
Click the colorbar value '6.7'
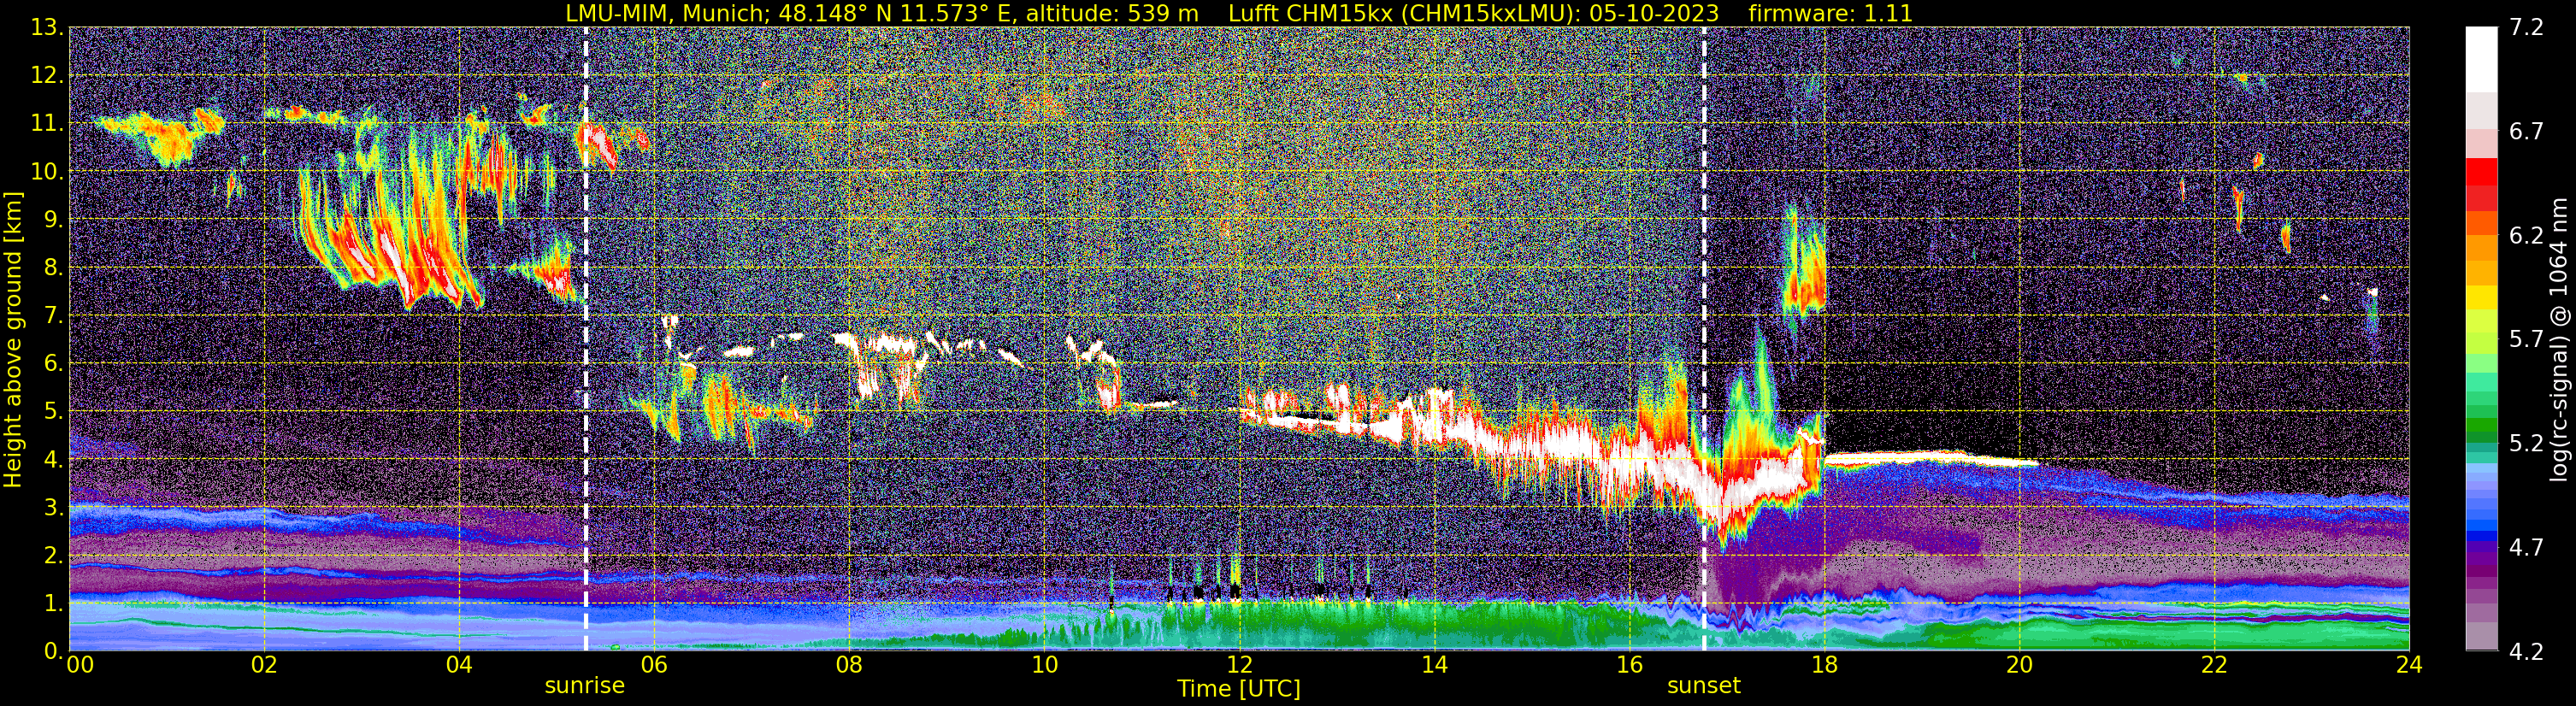click(2526, 132)
